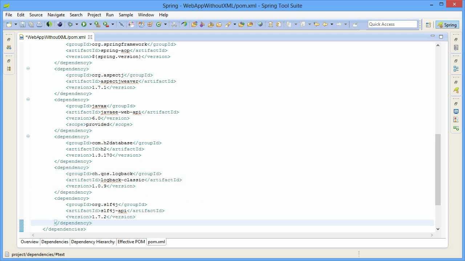Click the Open Type icon

pos(194,24)
